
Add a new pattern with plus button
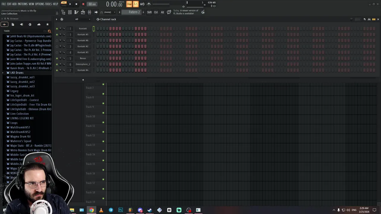pyautogui.click(x=143, y=12)
